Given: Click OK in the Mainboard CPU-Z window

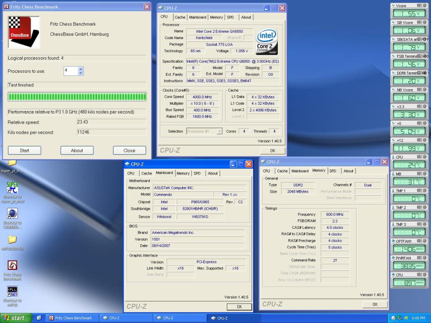Looking at the screenshot, I should [x=239, y=307].
